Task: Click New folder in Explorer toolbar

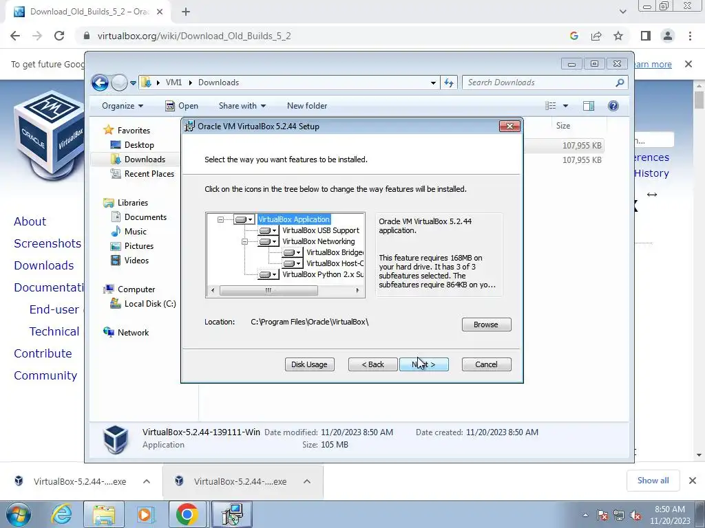Action: point(307,106)
